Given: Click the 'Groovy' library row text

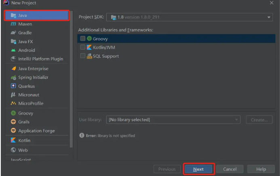Looking at the screenshot, I should pos(100,39).
